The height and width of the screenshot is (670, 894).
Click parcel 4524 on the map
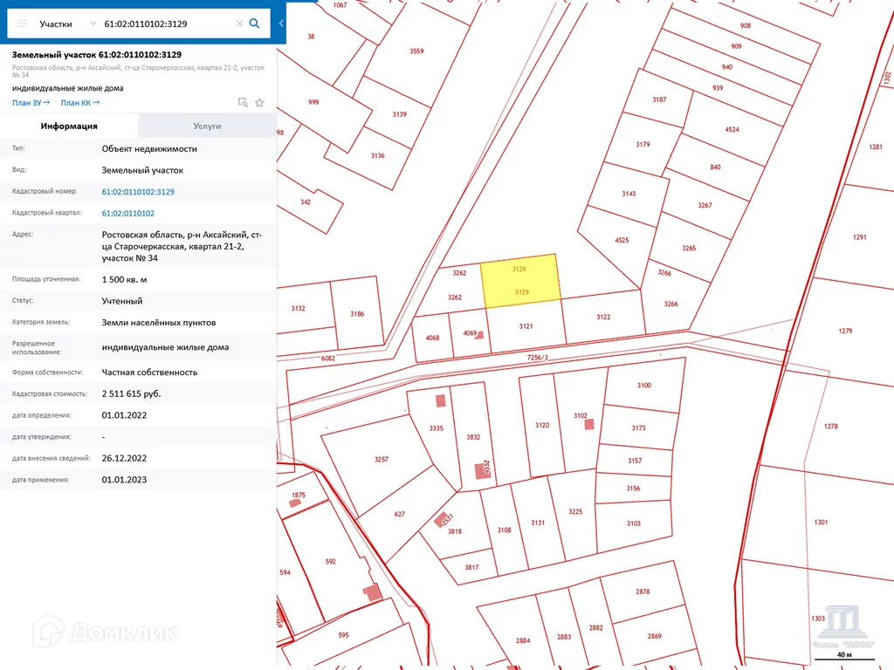click(x=732, y=129)
